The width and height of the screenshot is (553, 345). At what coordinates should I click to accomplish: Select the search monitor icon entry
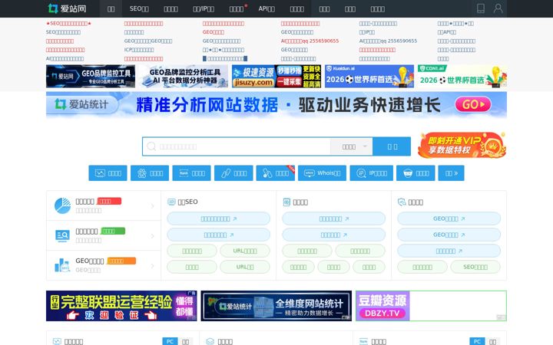click(x=104, y=235)
